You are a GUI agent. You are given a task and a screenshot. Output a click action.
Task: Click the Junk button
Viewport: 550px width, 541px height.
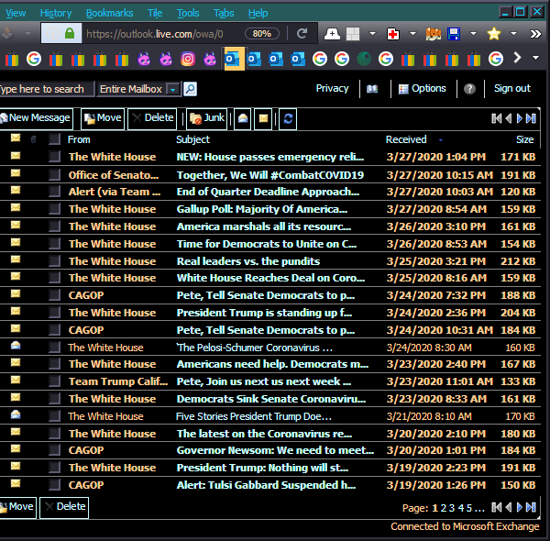[x=207, y=118]
